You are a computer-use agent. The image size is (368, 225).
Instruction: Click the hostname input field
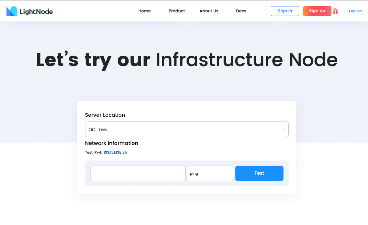pos(138,173)
